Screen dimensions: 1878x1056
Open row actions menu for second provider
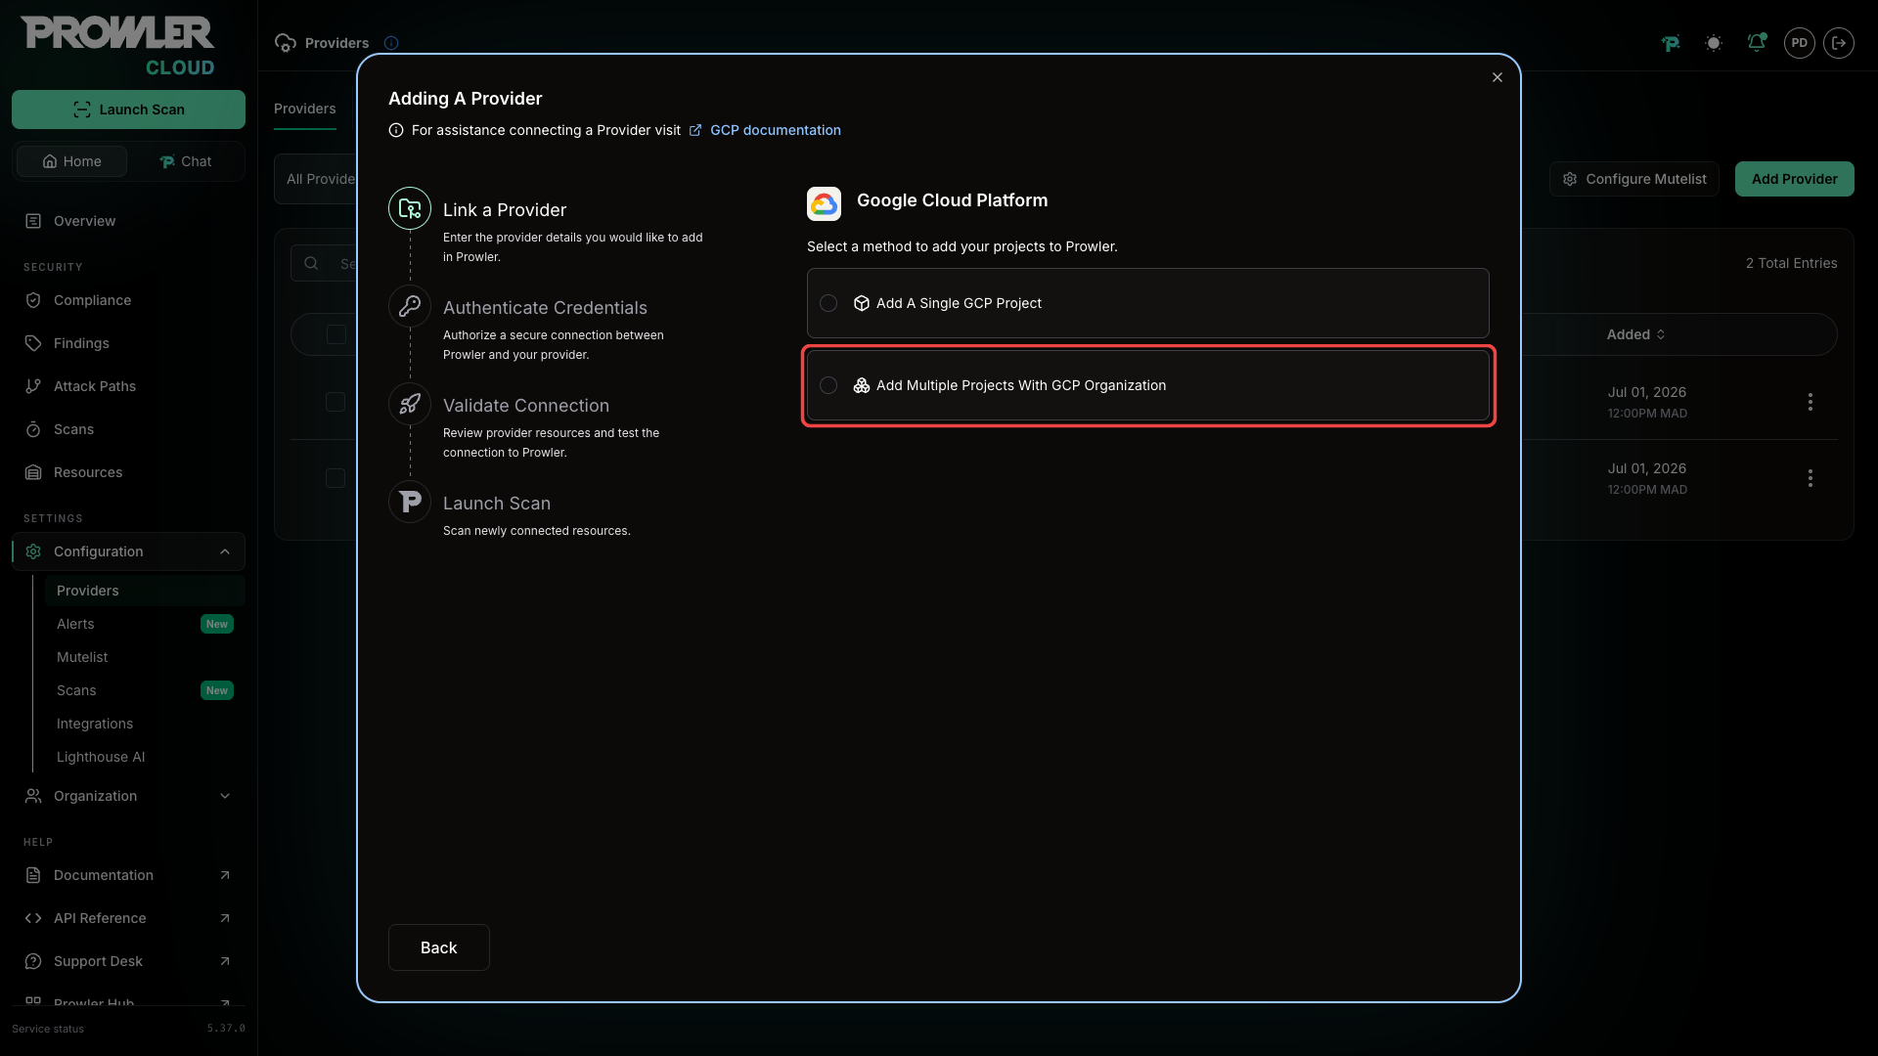click(1811, 478)
